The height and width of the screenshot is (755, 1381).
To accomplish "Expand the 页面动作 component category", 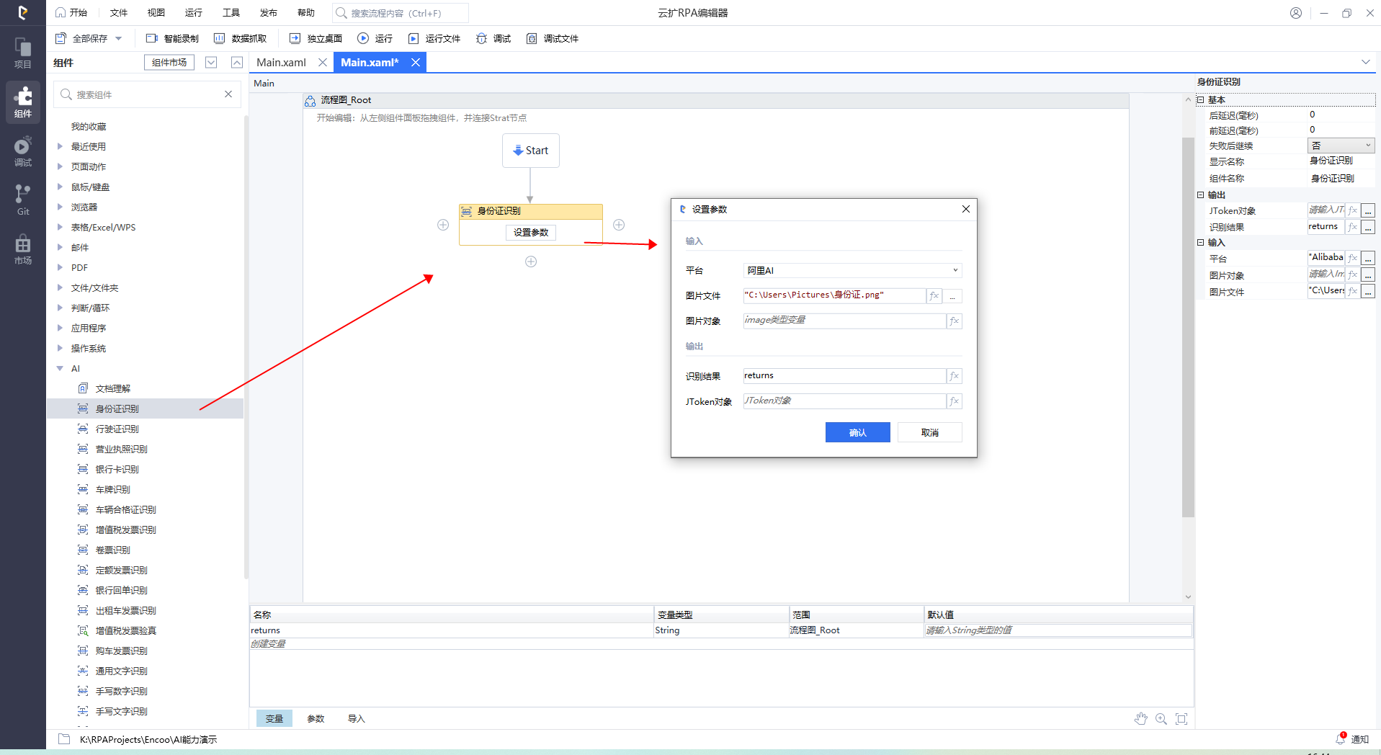I will tap(61, 166).
